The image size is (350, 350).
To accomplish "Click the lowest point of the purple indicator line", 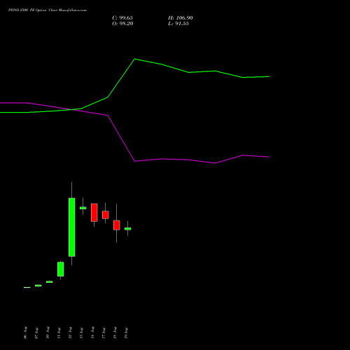I will (215, 163).
